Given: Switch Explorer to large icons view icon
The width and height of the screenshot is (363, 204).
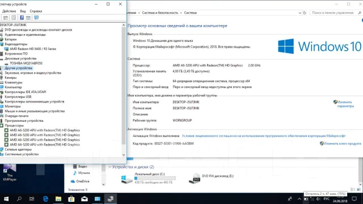Looking at the screenshot, I should pyautogui.click(x=359, y=189).
